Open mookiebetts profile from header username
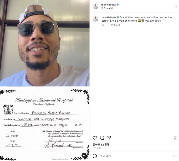 [108, 5]
